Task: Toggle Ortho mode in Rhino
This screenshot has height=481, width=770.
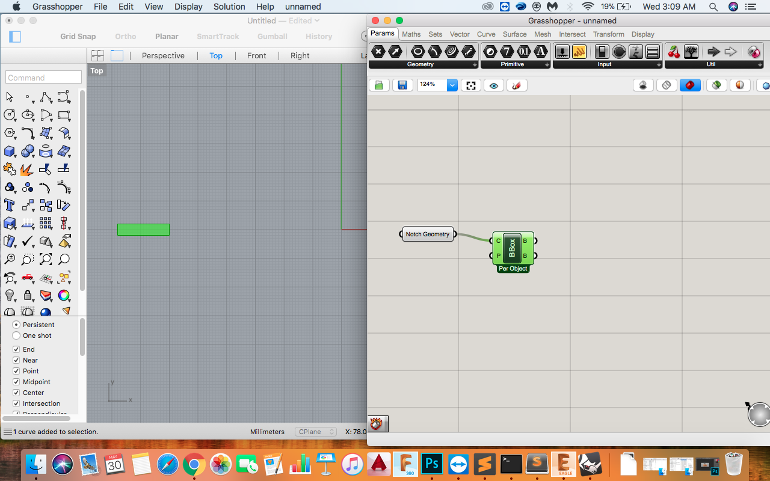Action: point(126,36)
